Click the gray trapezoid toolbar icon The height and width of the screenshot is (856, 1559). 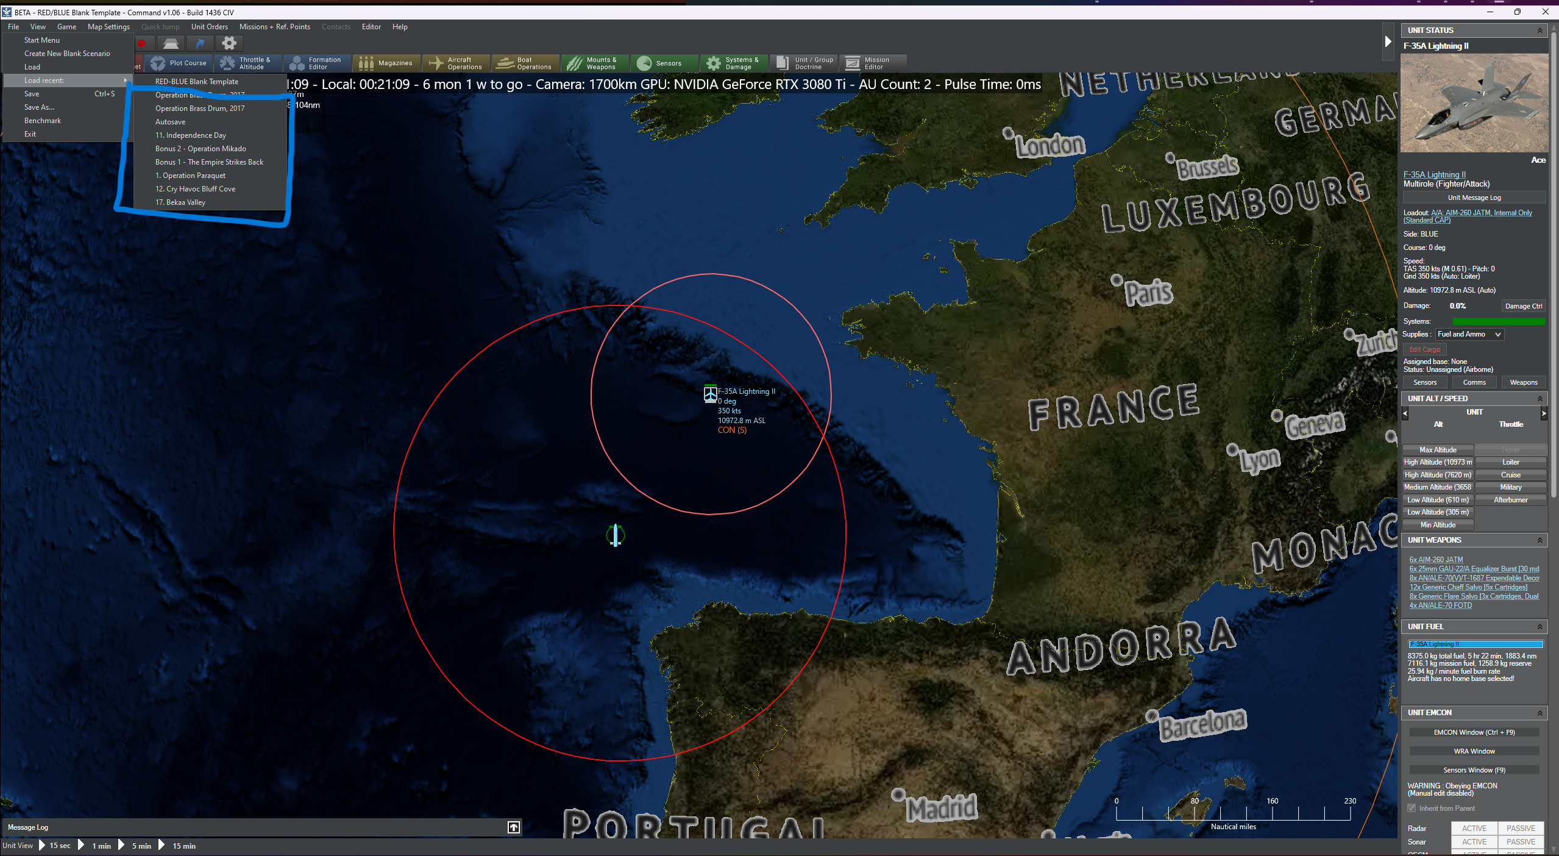pos(171,43)
